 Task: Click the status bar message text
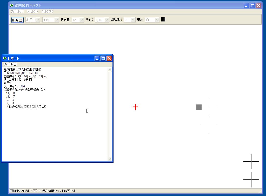42,191
